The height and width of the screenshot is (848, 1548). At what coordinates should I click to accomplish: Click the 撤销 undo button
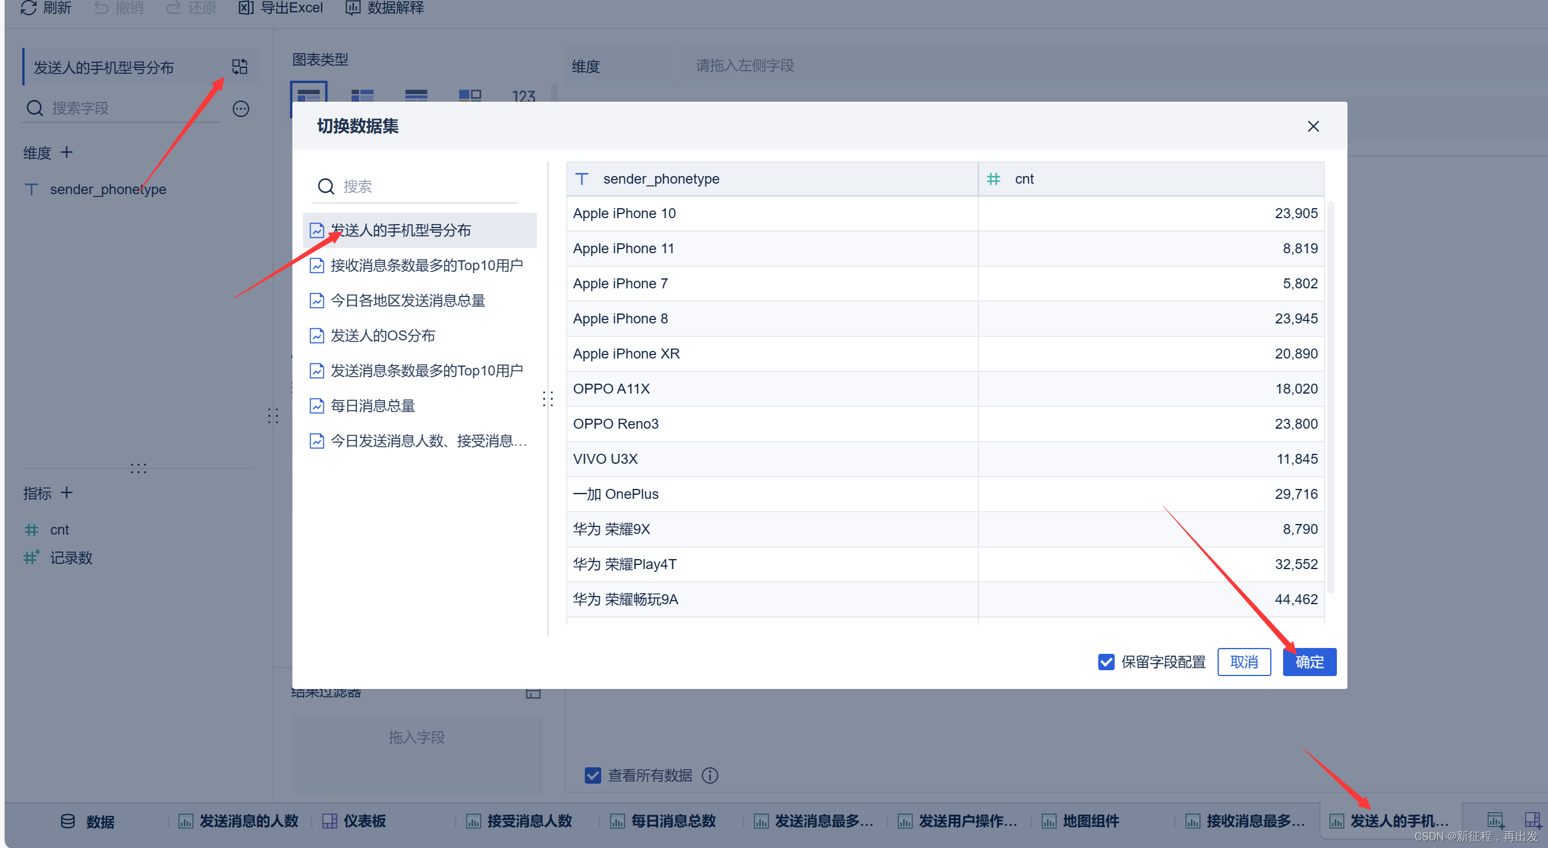click(119, 8)
